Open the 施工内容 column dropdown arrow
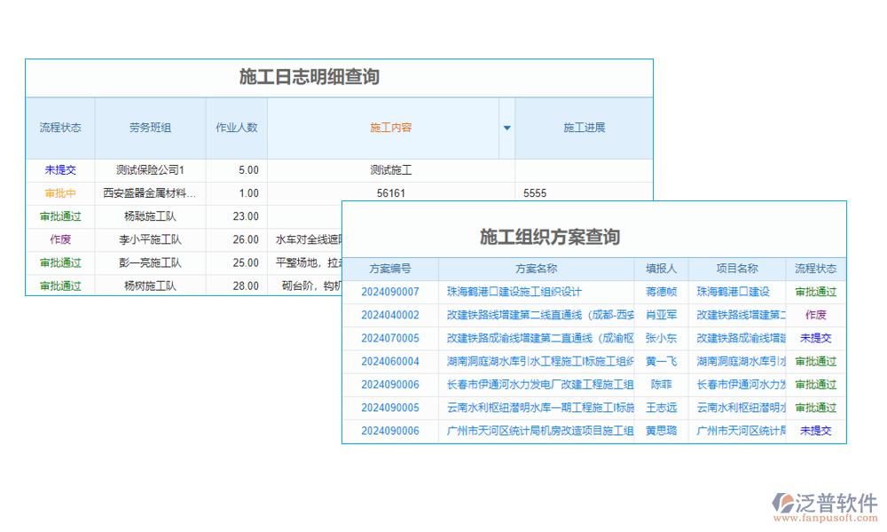 click(x=506, y=128)
